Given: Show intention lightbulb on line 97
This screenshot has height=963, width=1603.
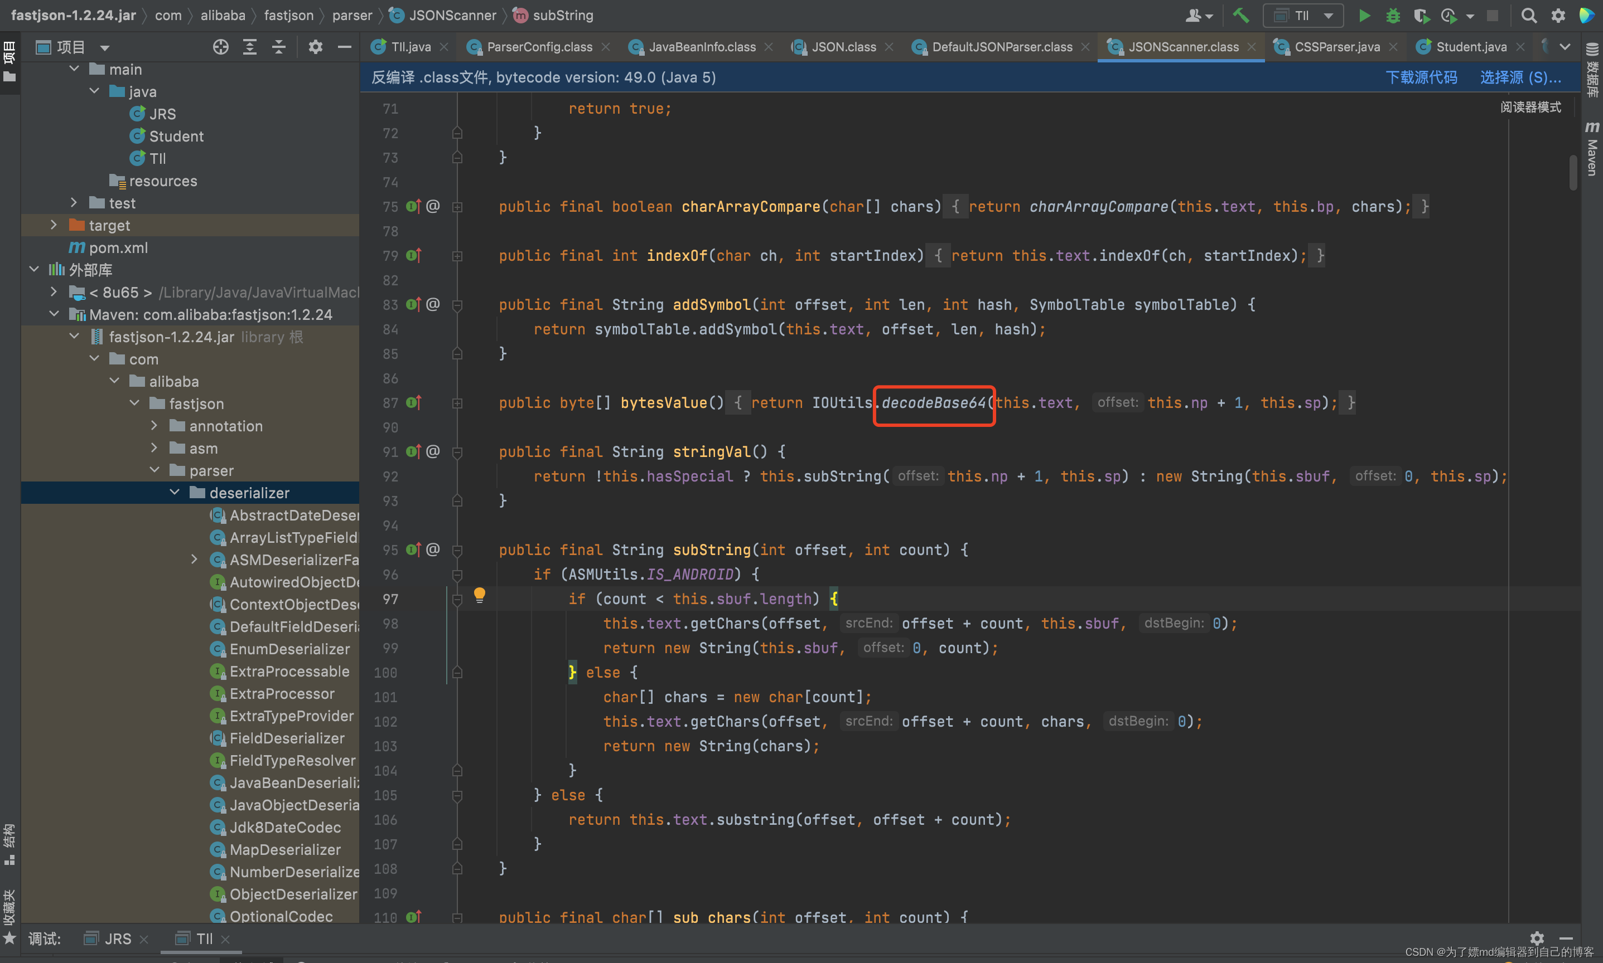Looking at the screenshot, I should point(479,595).
